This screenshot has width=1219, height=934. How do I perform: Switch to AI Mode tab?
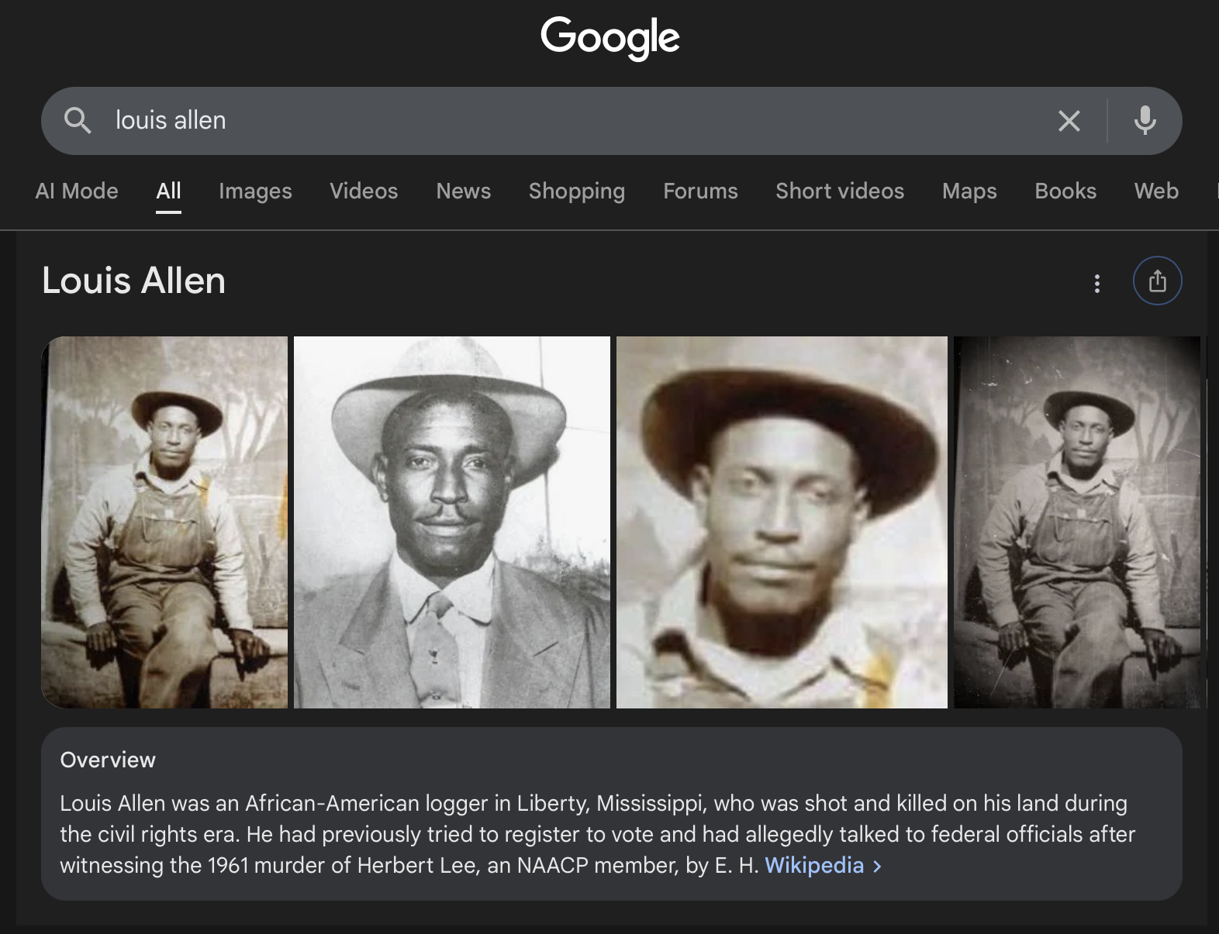pyautogui.click(x=77, y=191)
